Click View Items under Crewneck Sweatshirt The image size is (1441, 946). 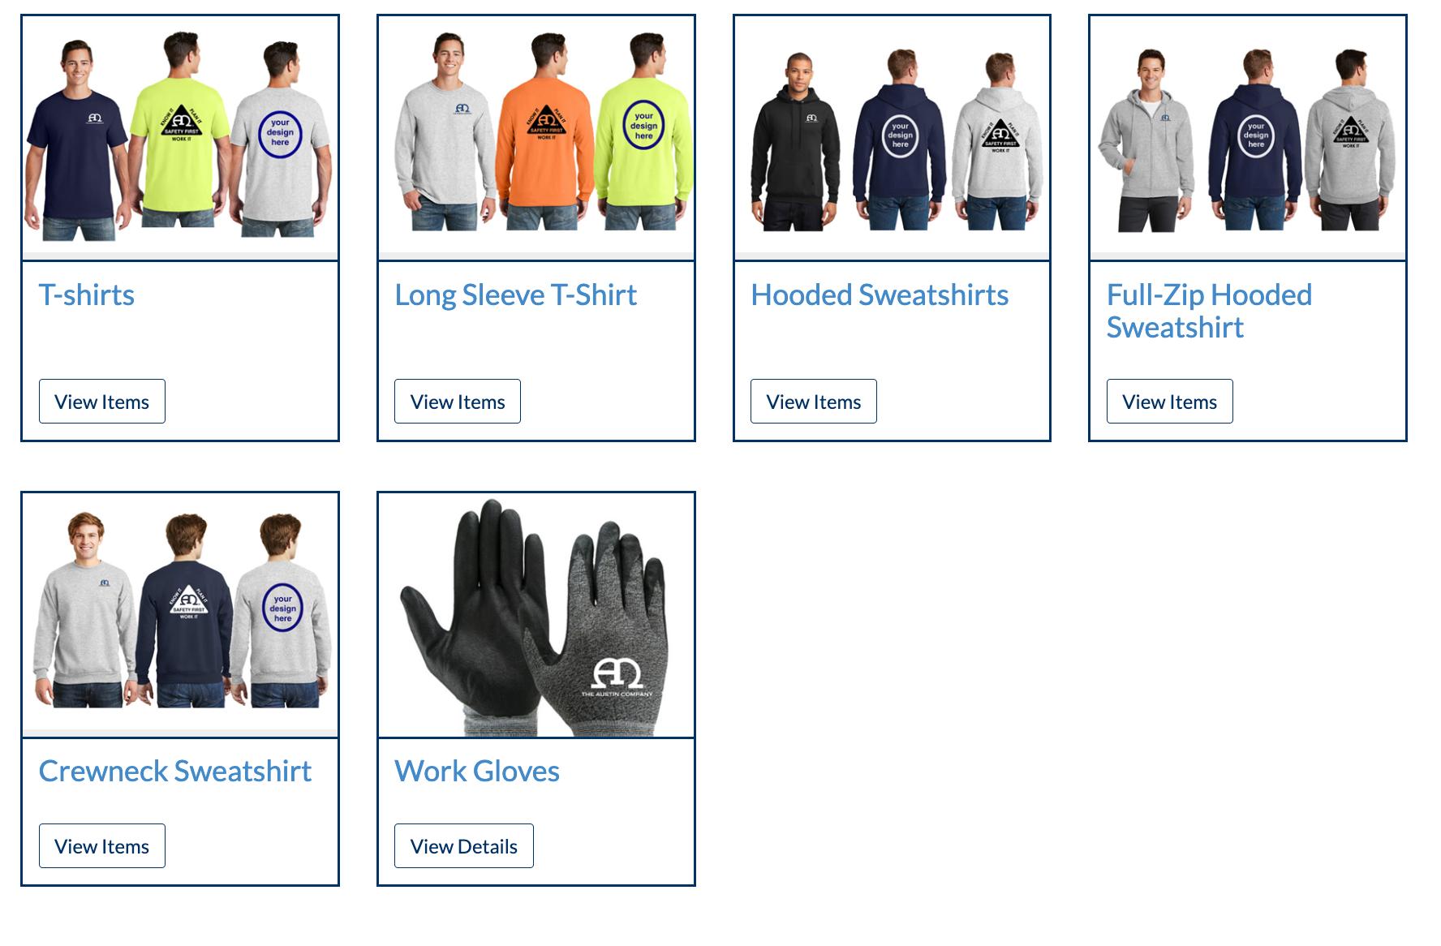102,845
